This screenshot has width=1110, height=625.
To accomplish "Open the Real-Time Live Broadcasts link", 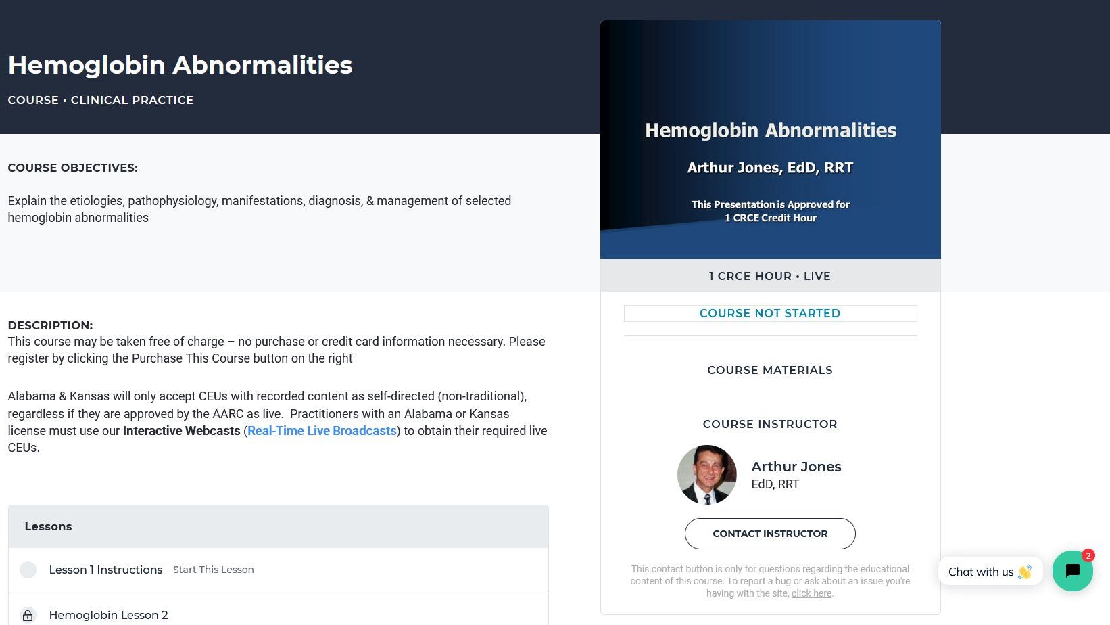I will click(322, 431).
